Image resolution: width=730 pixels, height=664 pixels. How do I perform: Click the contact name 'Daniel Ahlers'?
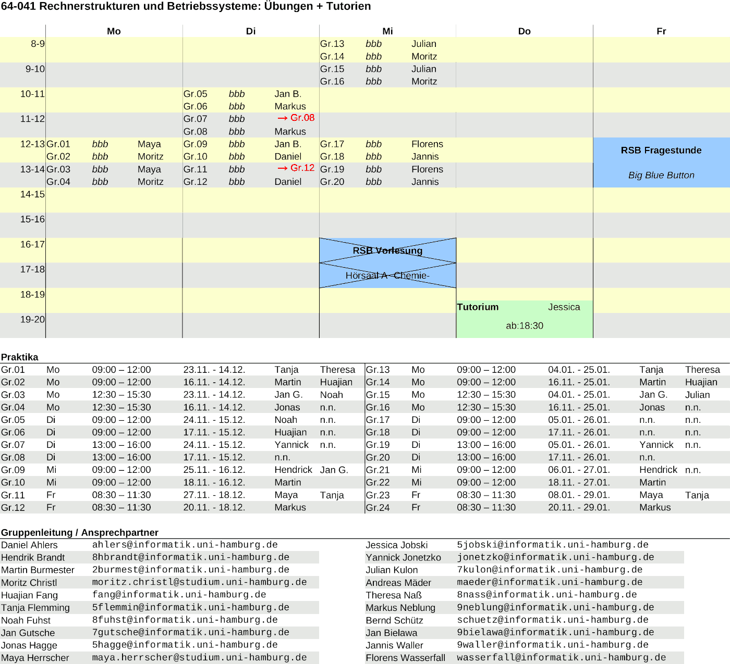click(x=29, y=545)
